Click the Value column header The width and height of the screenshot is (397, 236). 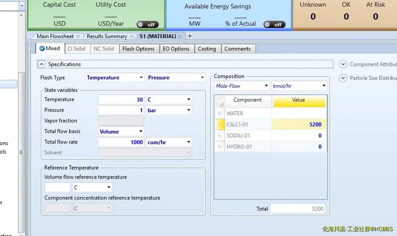[299, 101]
